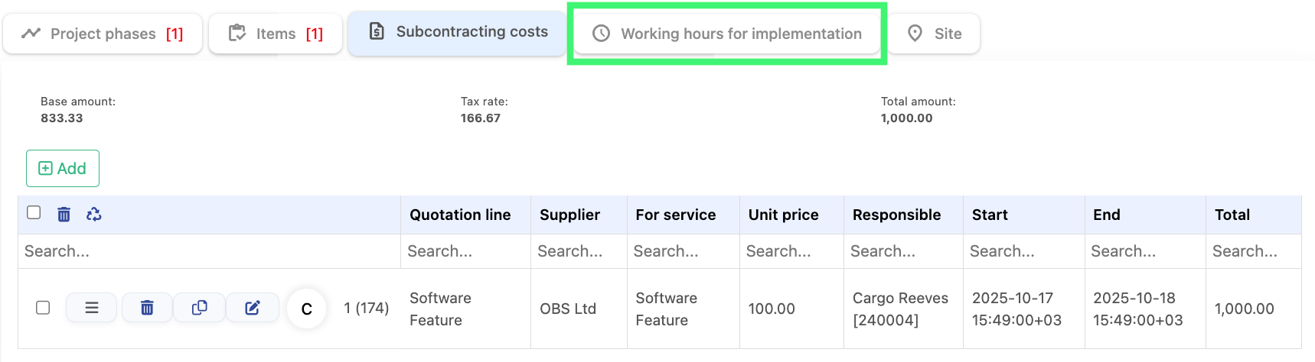Screen dimensions: 1315x362
Task: Open the row menu hamburger icon
Action: pos(91,308)
